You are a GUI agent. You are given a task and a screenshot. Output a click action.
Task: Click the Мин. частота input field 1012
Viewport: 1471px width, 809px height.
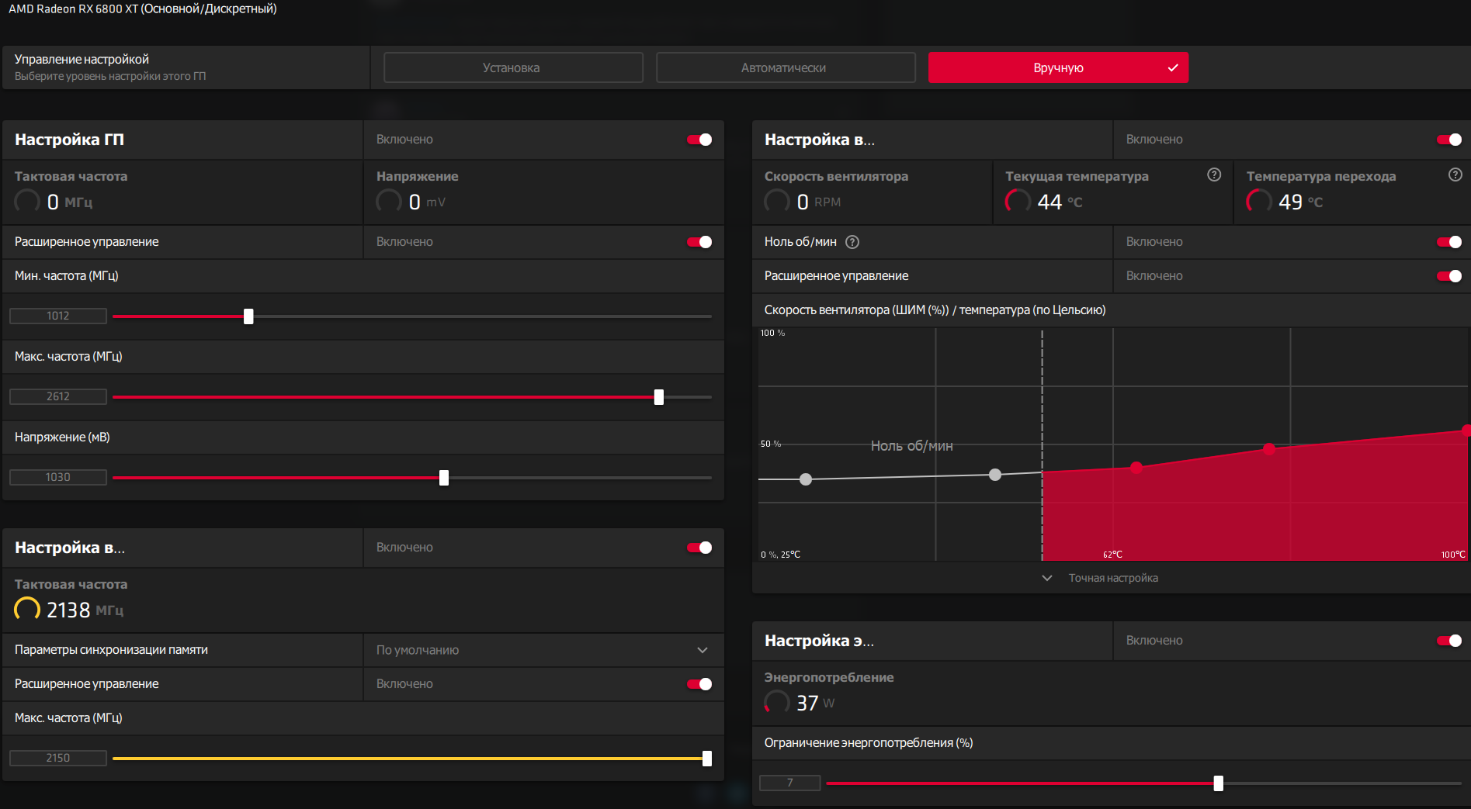coord(58,316)
